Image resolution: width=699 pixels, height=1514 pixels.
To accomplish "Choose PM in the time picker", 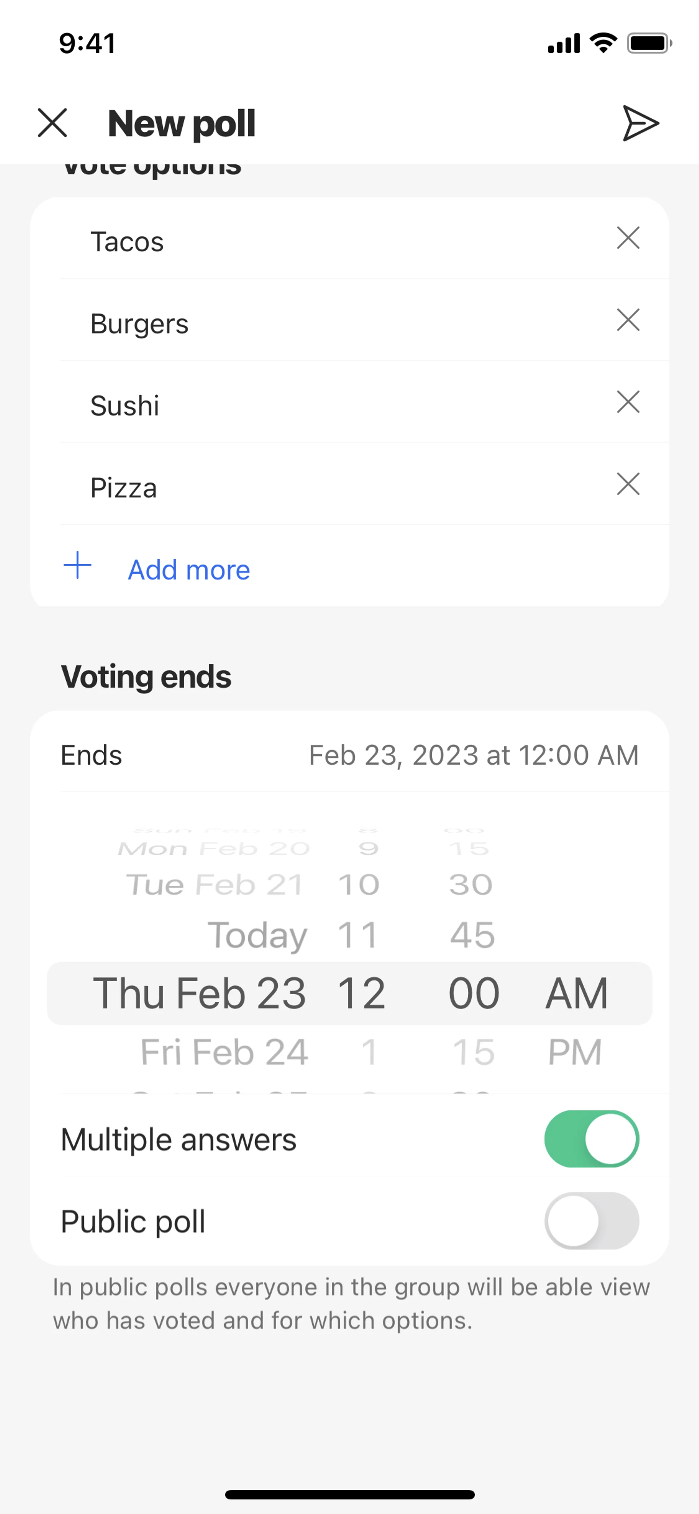I will click(574, 1051).
